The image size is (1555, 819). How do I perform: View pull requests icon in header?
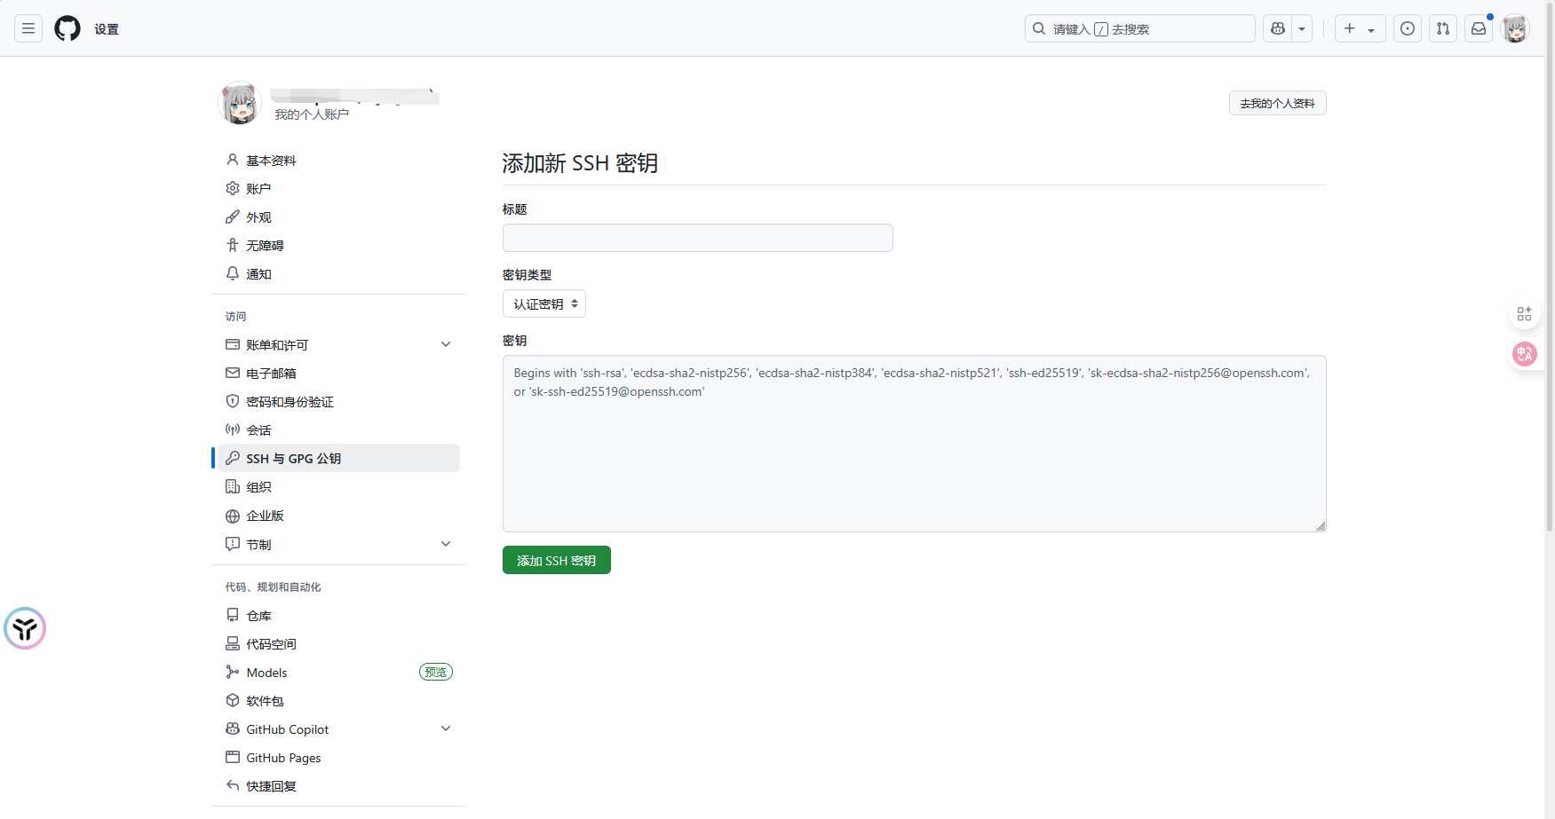click(1443, 28)
